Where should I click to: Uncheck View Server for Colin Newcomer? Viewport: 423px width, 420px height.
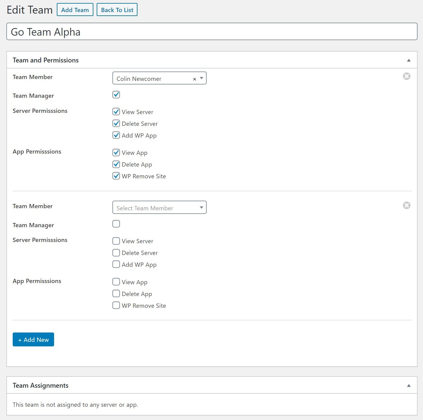[116, 112]
